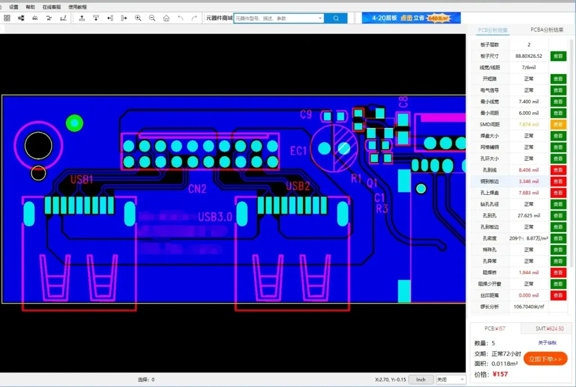This screenshot has height=387, width=576.
Task: Select the Zoom In tool
Action: [138, 18]
